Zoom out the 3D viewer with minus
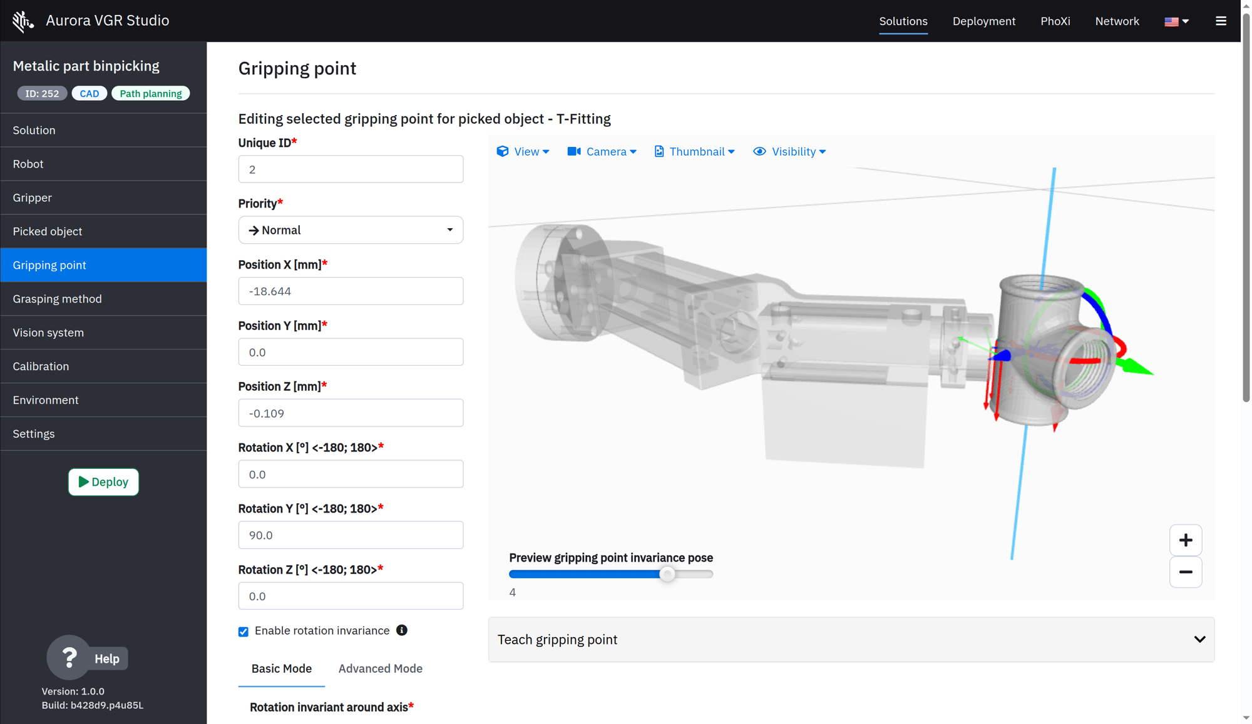Image resolution: width=1252 pixels, height=724 pixels. (1186, 572)
